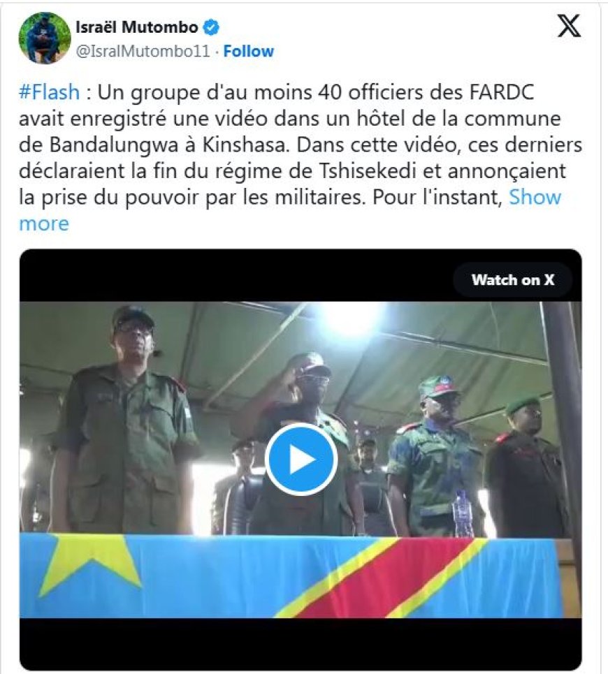
Task: Open the @IsralMutombo11 handle link
Action: tap(143, 51)
